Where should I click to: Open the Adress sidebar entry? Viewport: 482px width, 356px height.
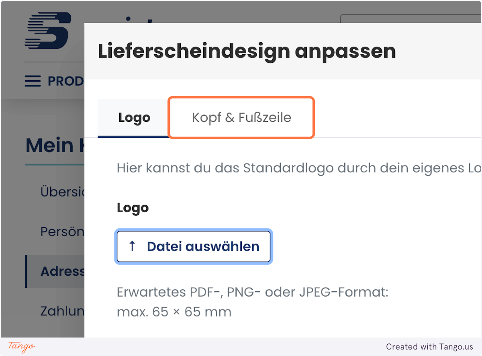coord(55,271)
